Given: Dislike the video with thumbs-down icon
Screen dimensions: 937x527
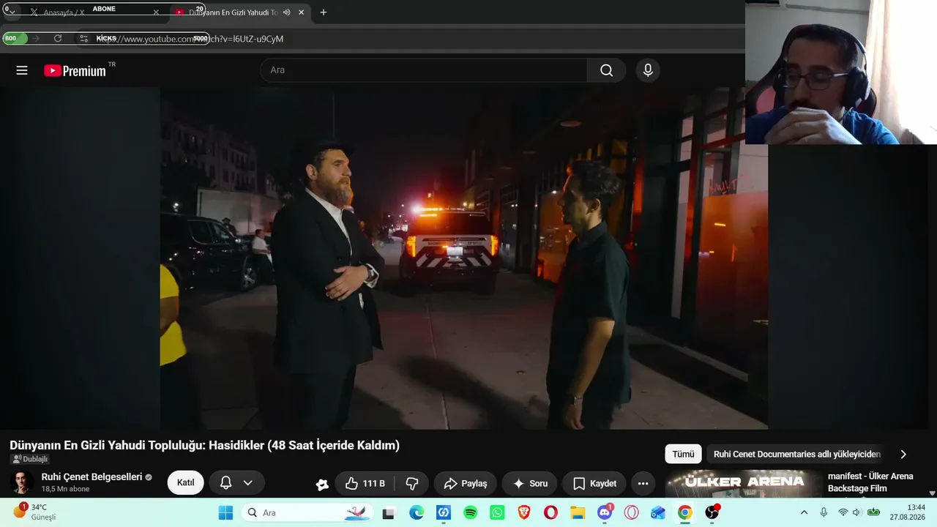Looking at the screenshot, I should 412,484.
